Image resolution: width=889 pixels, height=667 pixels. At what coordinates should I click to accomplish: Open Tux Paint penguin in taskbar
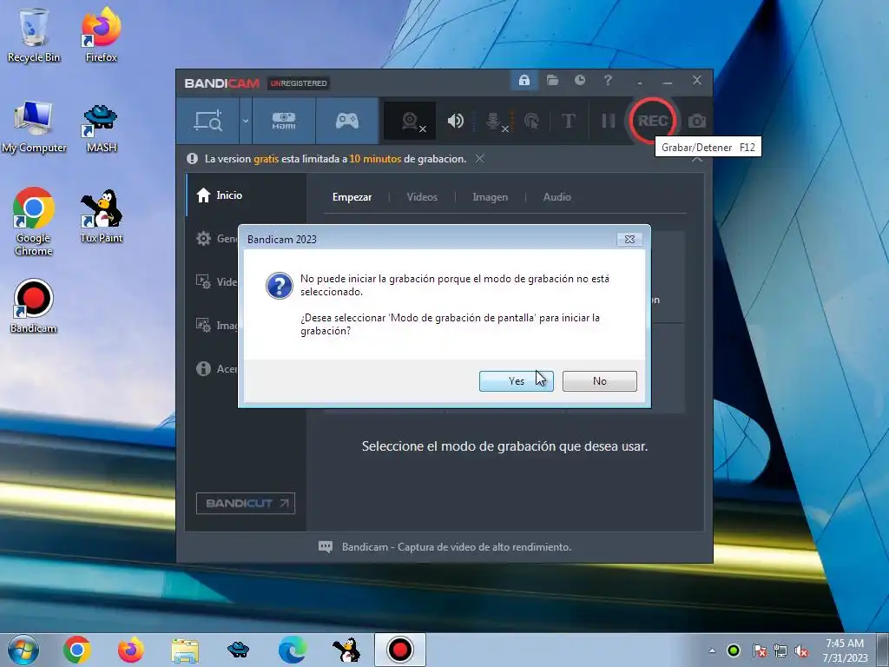(346, 650)
